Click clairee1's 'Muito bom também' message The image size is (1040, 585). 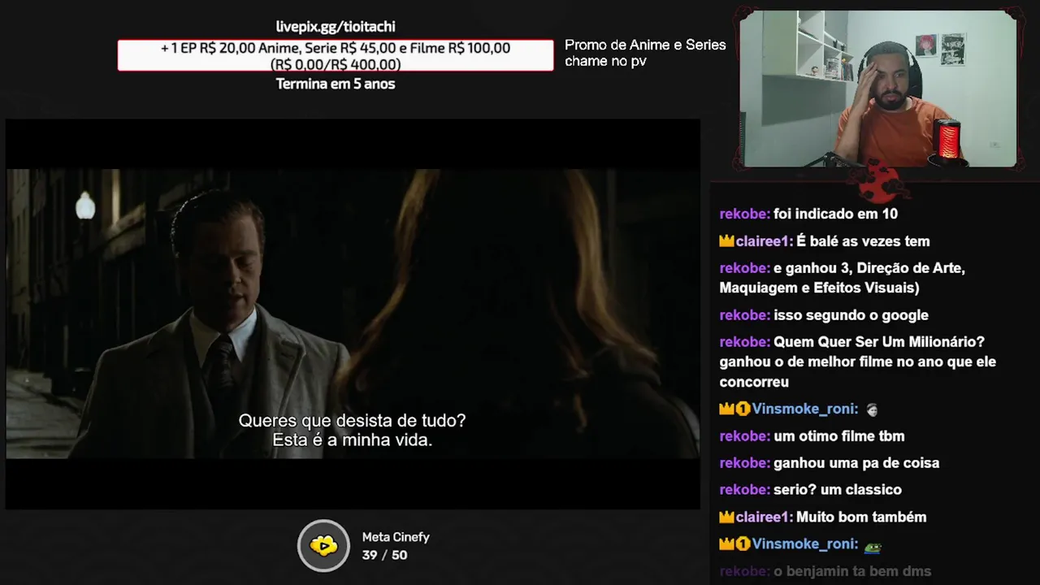[x=822, y=518]
